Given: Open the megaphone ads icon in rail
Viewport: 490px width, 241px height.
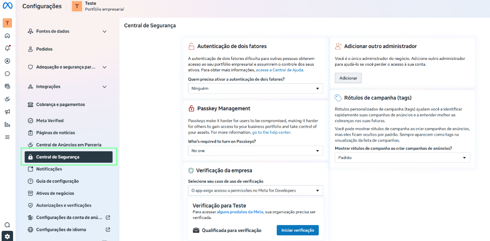Looking at the screenshot, I should click(7, 112).
